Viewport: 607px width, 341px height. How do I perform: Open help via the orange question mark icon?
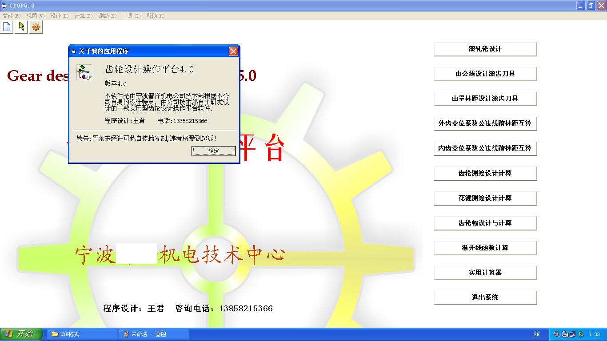(36, 27)
